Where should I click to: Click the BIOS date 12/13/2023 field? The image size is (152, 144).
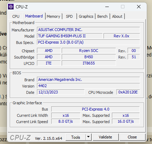(x=61, y=92)
